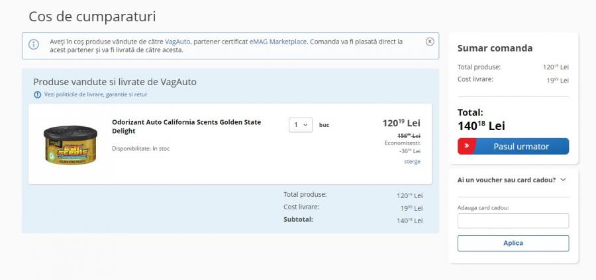Click red arrow icon on Pasul urmator
The height and width of the screenshot is (280, 596).
click(467, 146)
